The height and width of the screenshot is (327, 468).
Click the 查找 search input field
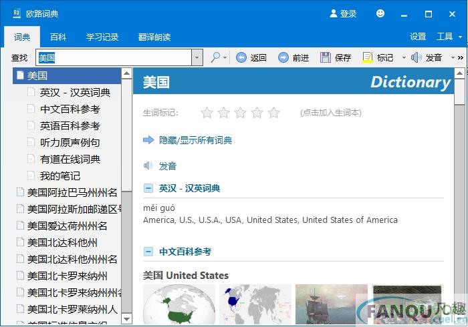click(x=114, y=57)
